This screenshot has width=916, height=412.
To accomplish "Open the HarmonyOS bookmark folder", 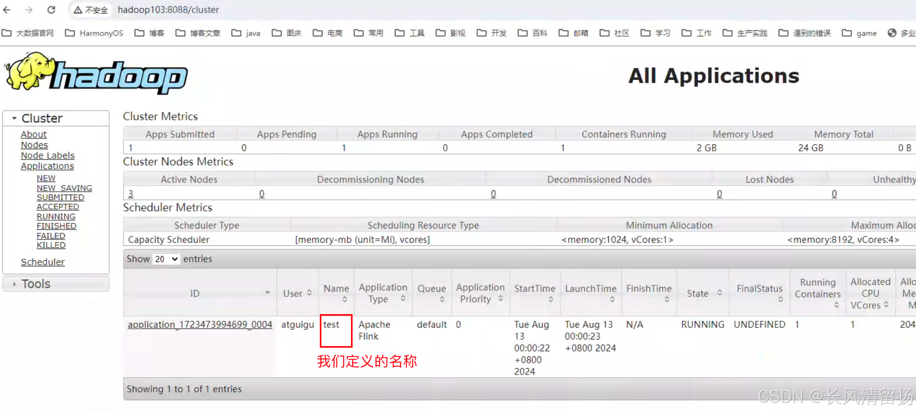I will click(94, 33).
